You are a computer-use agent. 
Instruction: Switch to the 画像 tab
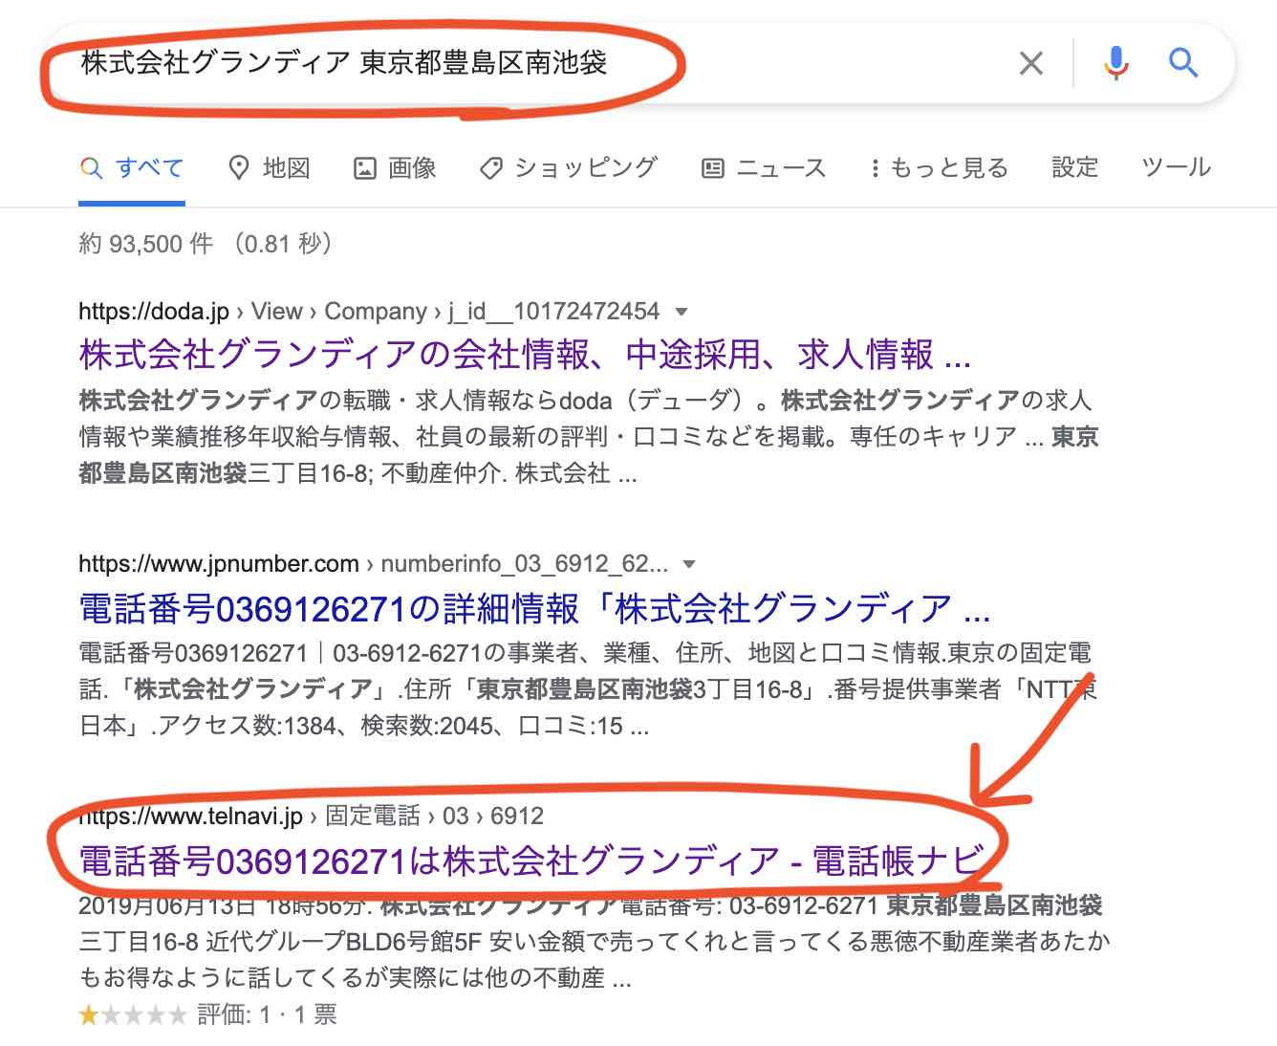point(395,168)
